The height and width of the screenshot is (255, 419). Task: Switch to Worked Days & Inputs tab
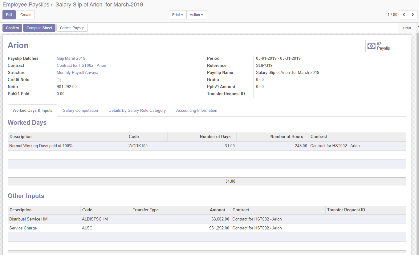pyautogui.click(x=32, y=111)
